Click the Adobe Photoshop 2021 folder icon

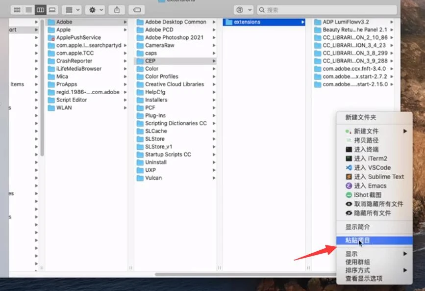click(x=140, y=38)
